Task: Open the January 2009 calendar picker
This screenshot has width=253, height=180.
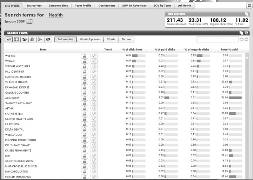Action: click(29, 21)
